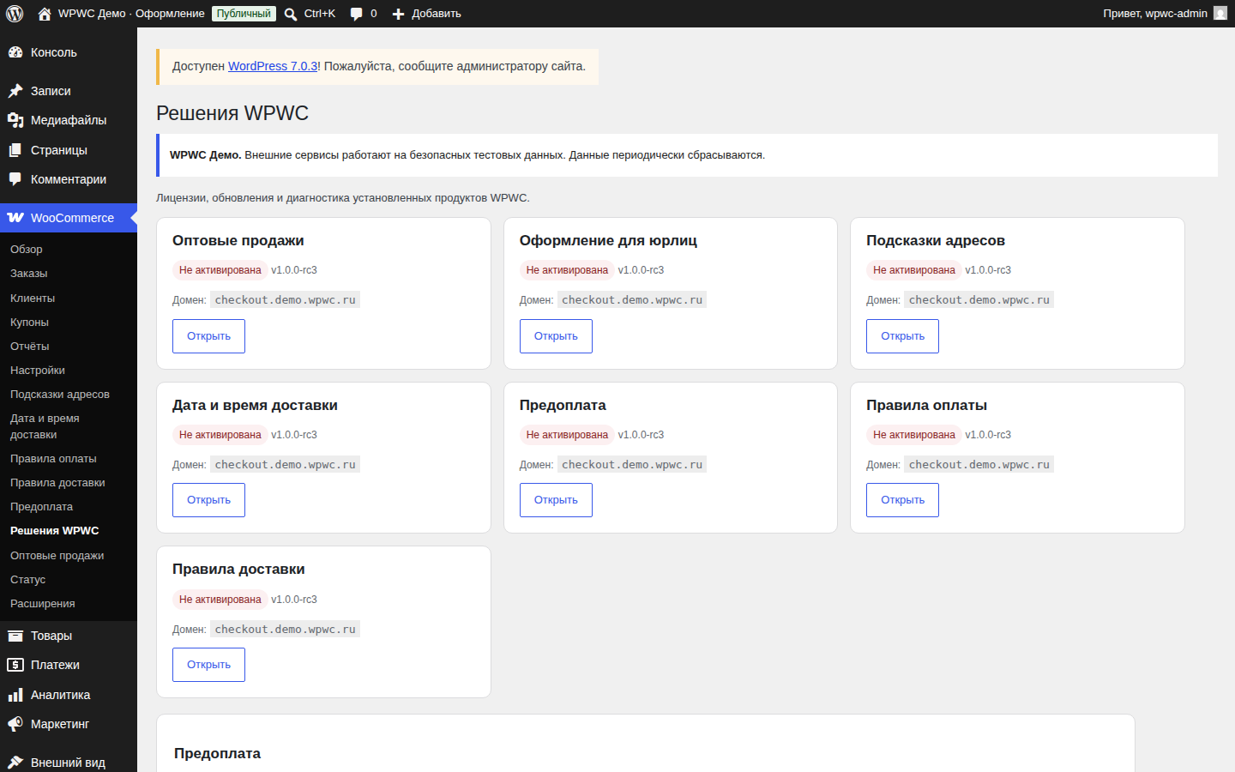Viewport: 1235px width, 772px height.
Task: Open Оптовые продажи in sidebar submenu
Action: click(57, 556)
